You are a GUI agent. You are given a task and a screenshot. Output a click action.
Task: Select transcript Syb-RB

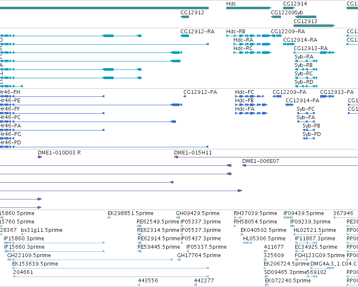(x=303, y=65)
